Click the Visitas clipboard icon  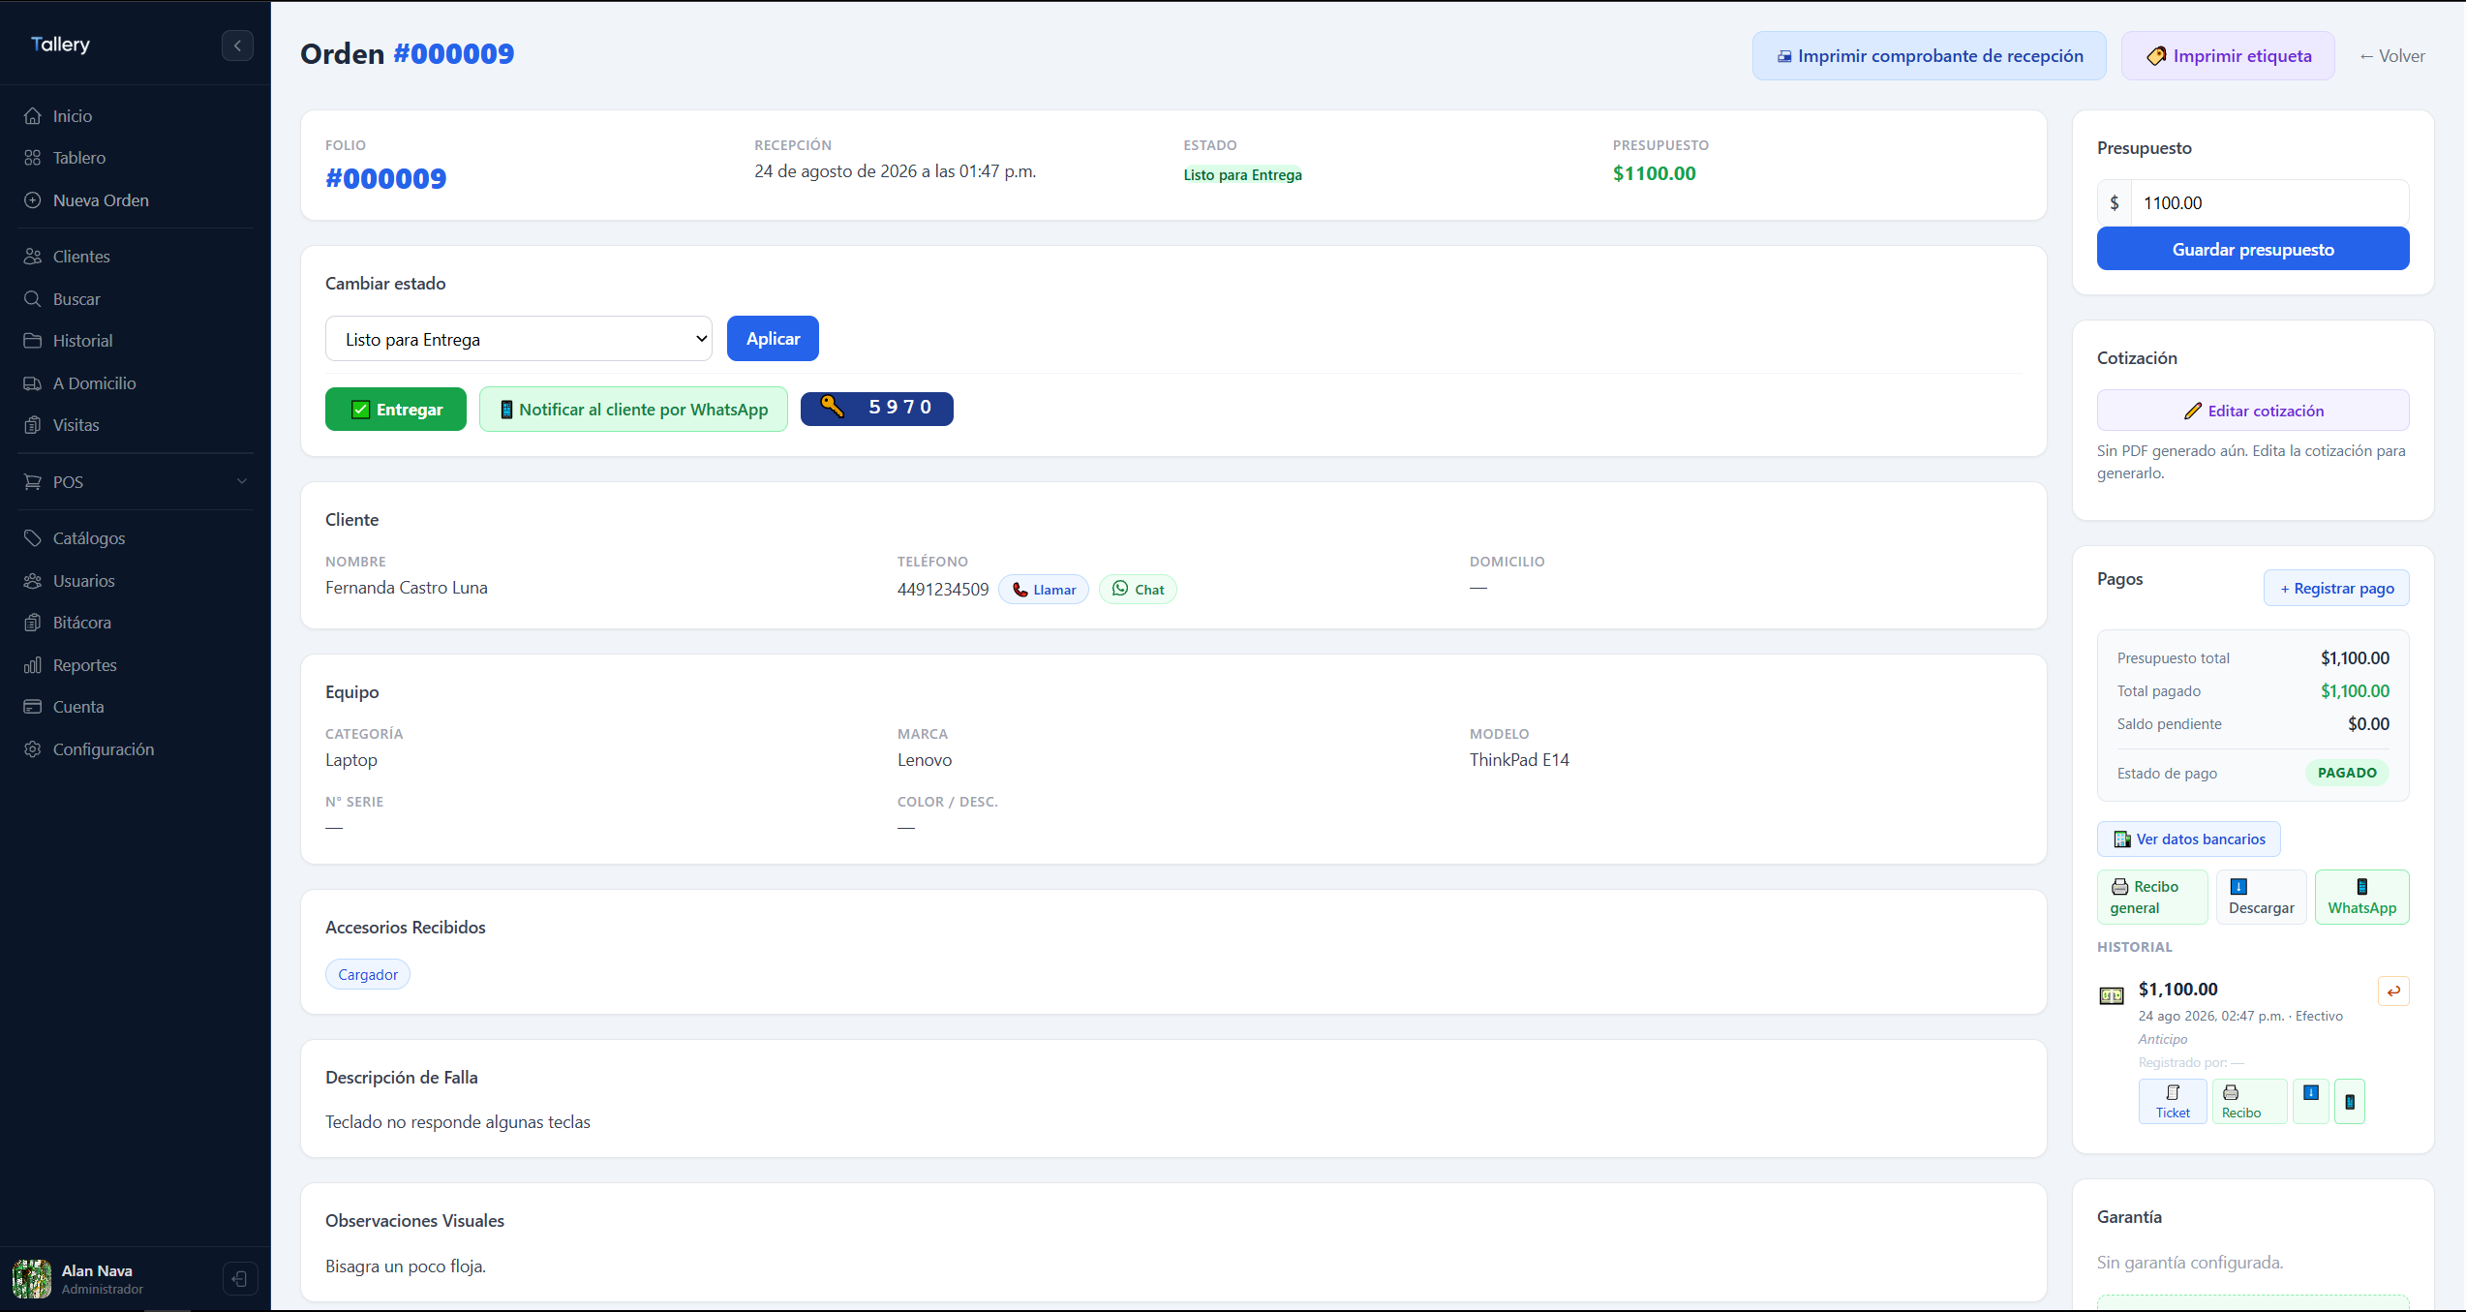coord(33,425)
